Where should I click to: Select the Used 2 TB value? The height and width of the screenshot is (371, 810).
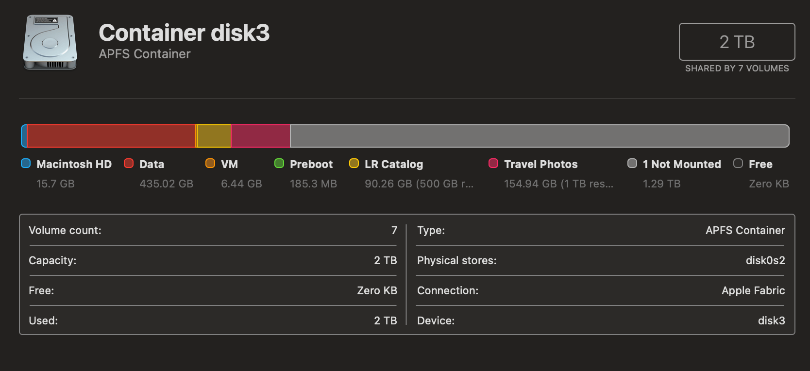[x=386, y=320]
